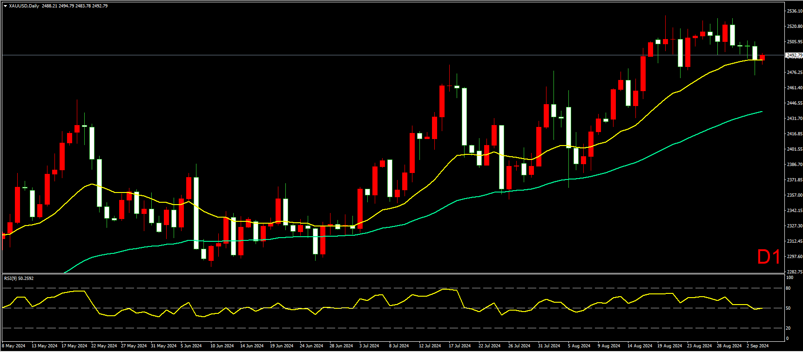Screen dimensions: 803x352
Task: Click price axis label 2312.45
Action: click(x=795, y=241)
